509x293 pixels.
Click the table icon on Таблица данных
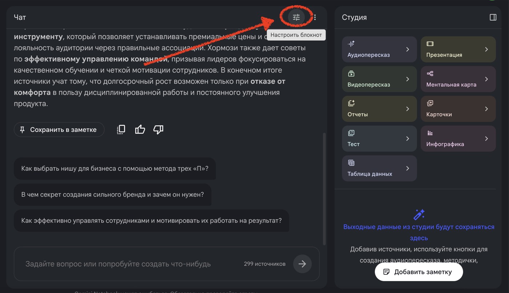351,163
